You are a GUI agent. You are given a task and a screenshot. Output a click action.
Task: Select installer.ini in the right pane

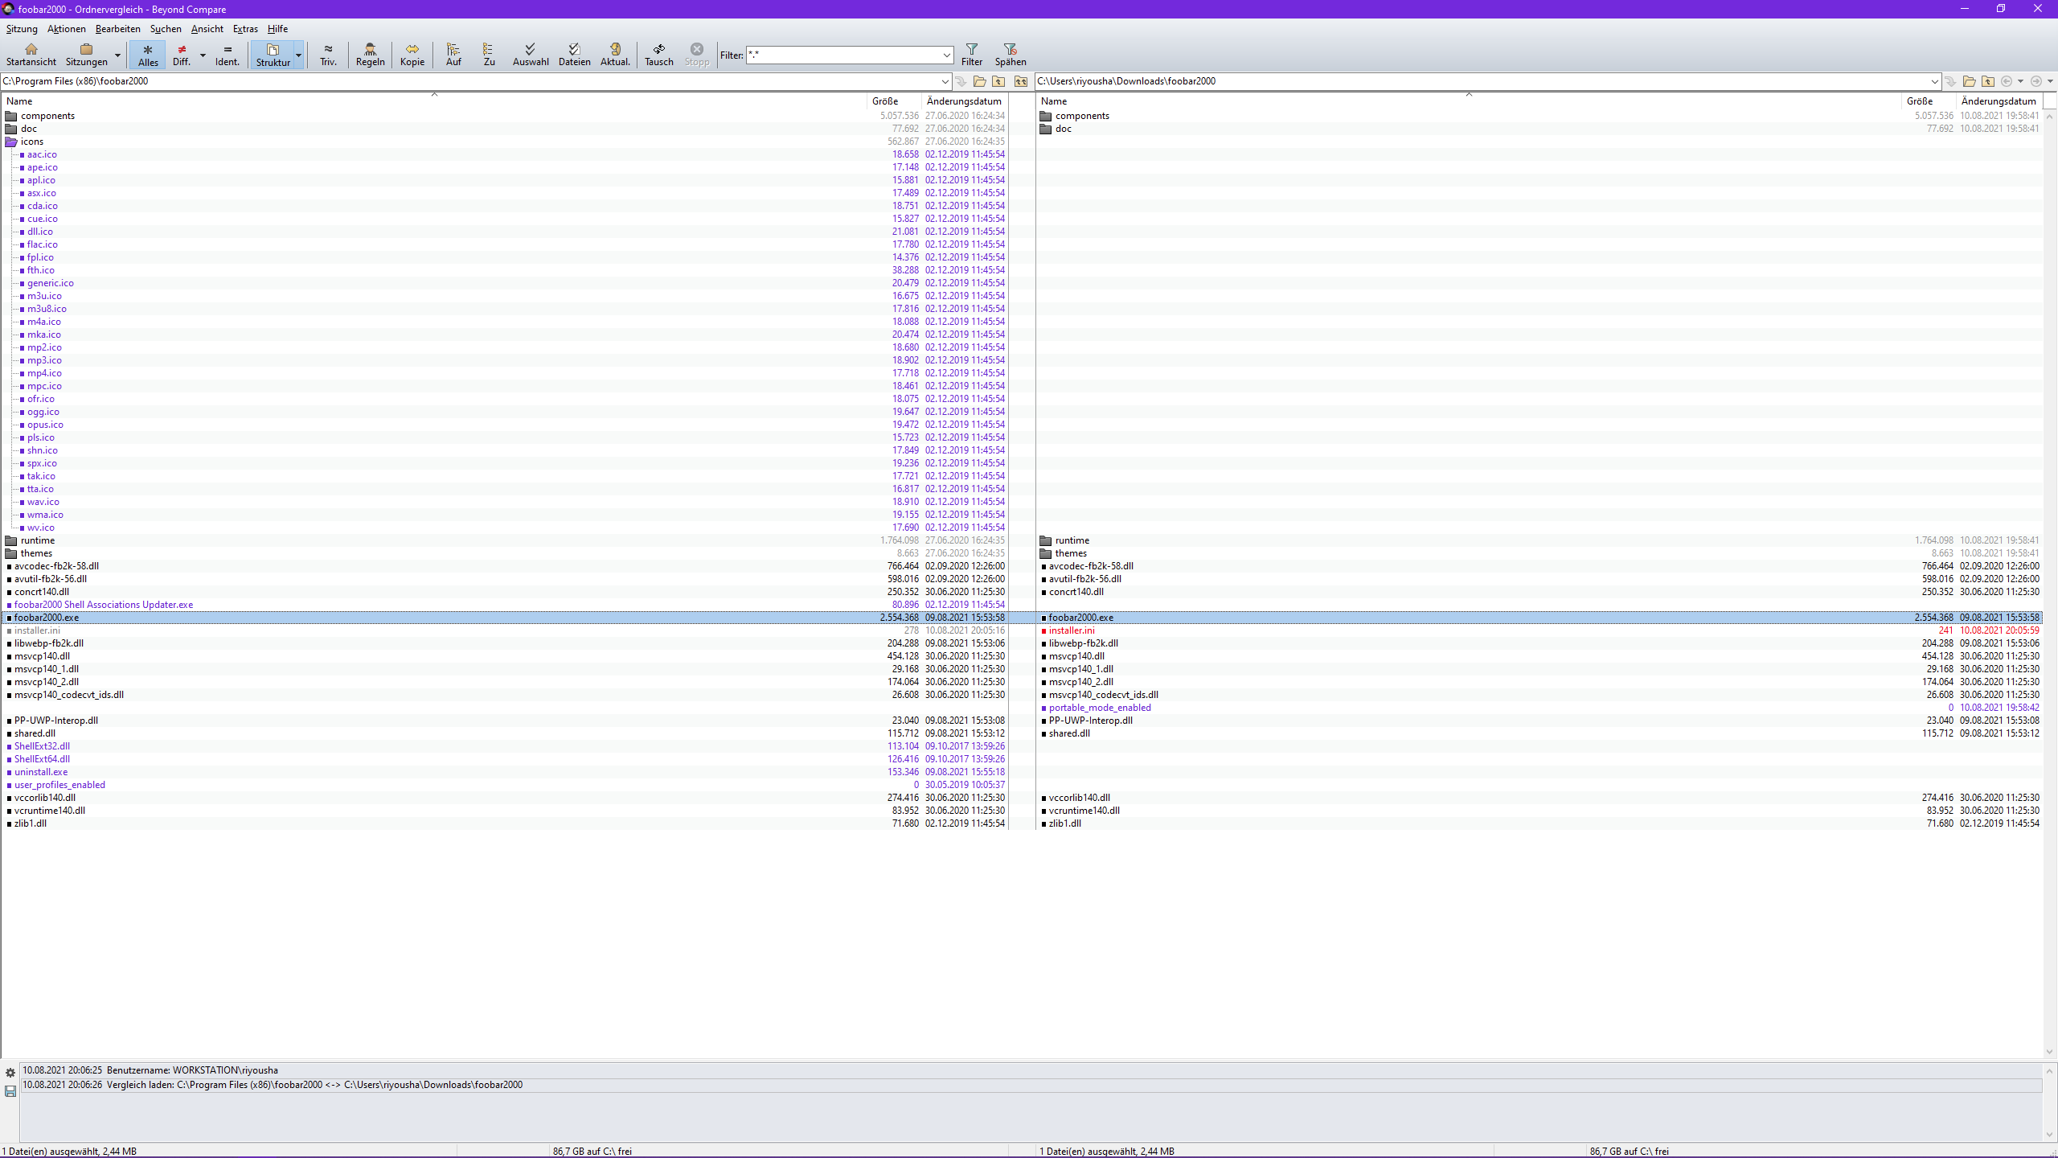click(1071, 630)
